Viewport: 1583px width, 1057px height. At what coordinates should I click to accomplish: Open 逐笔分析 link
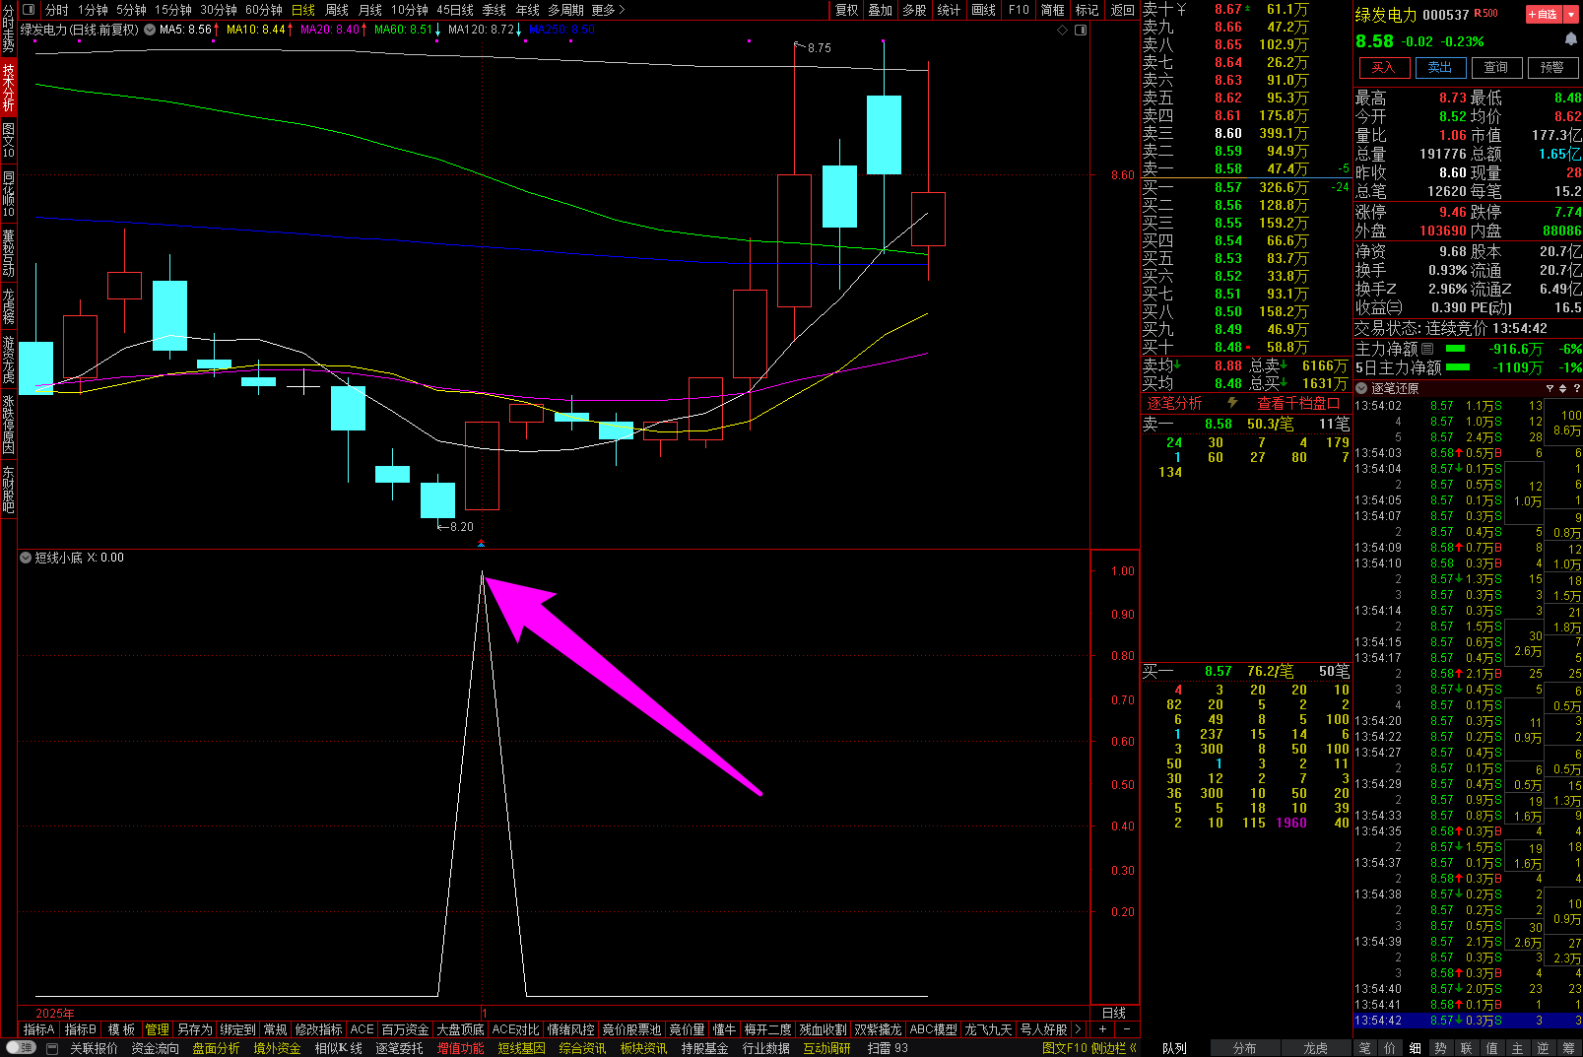tap(1174, 403)
